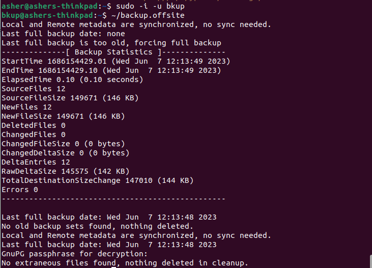Viewport: 372px width, 268px height.
Task: Click the 'Backup Statistics' header line
Action: click(113, 52)
